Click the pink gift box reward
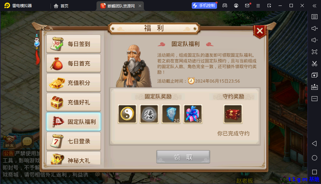Viewport: 321px width, 184px height. click(x=193, y=114)
